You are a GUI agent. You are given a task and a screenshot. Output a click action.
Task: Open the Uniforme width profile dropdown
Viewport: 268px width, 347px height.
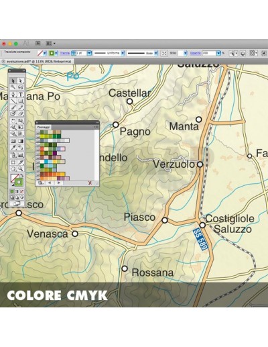[x=123, y=53]
